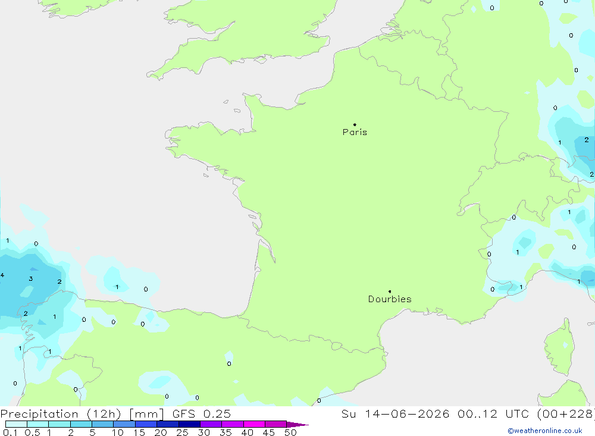Image resolution: width=595 pixels, height=436 pixels.
Task: Click the 'GFS 0.25' model label
Action: tap(202, 414)
